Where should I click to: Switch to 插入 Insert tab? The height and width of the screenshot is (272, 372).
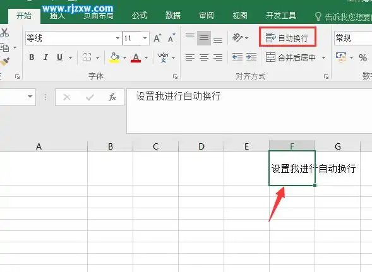click(x=57, y=16)
